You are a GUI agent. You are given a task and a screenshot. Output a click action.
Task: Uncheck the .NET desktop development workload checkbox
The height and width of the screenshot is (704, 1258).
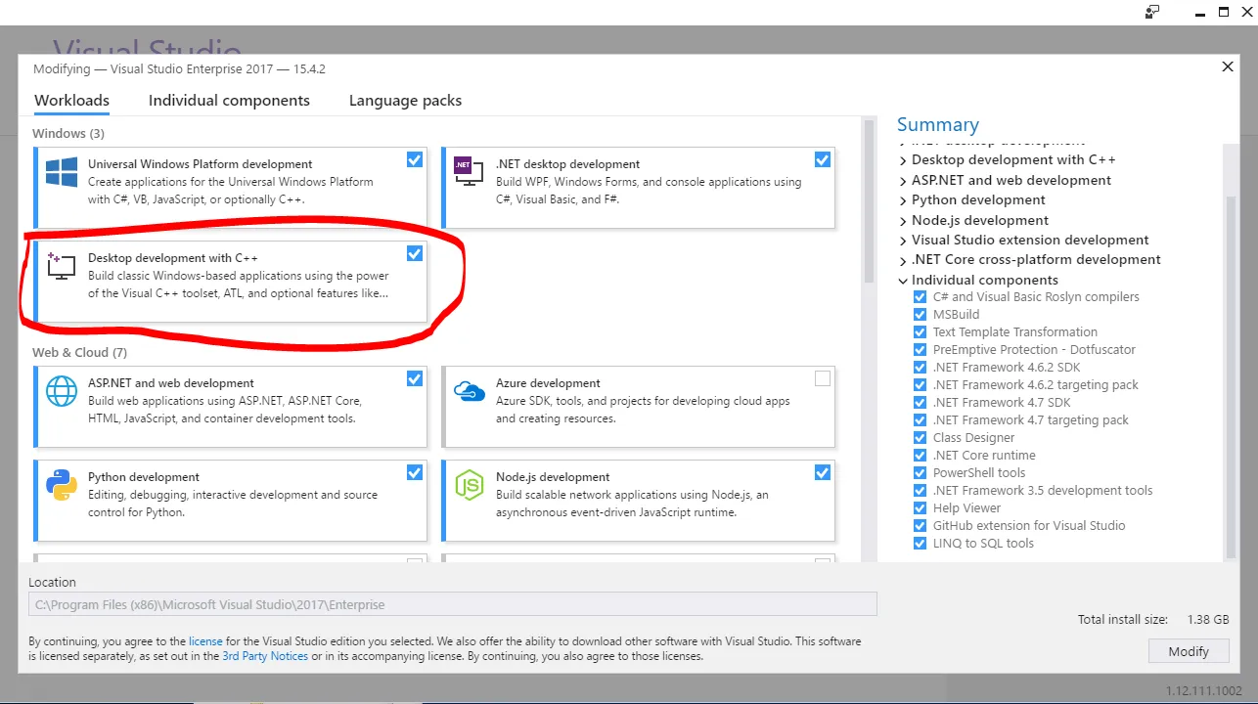pyautogui.click(x=823, y=159)
